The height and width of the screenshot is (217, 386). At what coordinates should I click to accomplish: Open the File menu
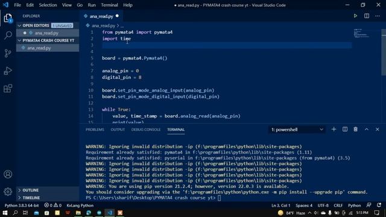coord(17,5)
